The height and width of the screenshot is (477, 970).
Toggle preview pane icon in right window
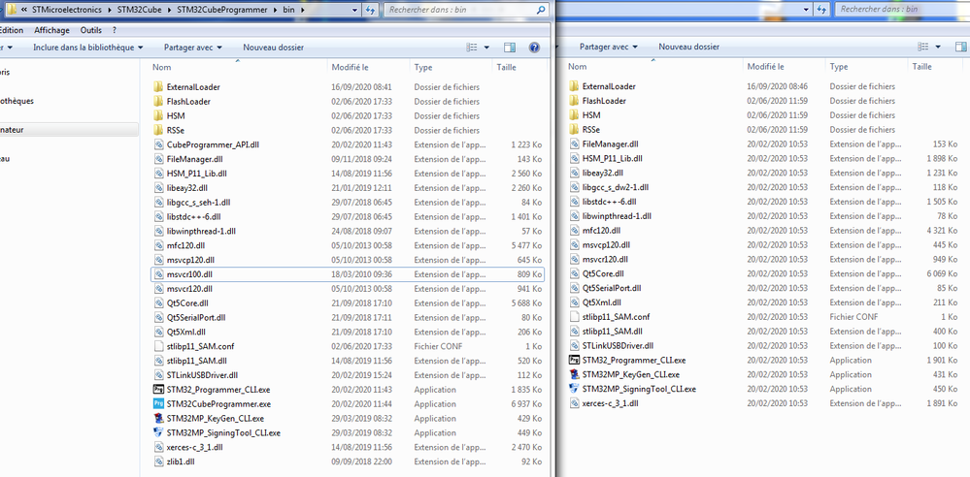coord(962,47)
